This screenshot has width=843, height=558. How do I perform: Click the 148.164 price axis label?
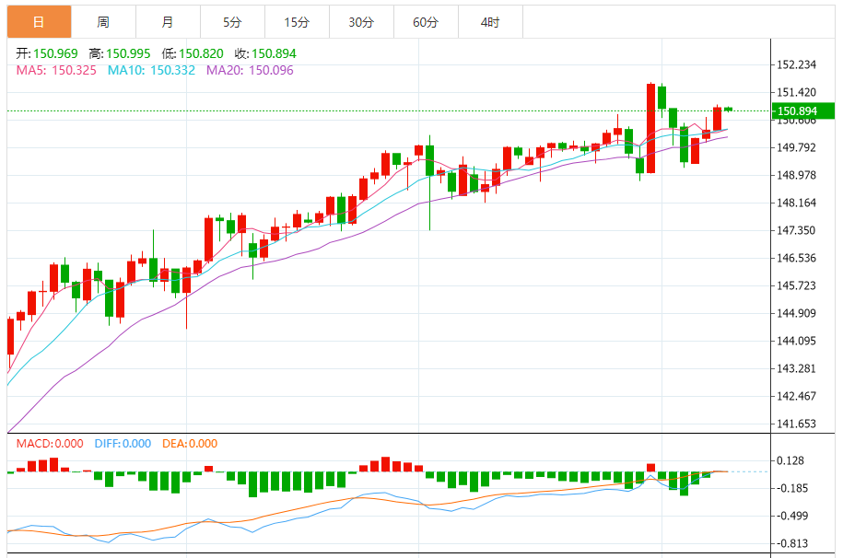(796, 203)
